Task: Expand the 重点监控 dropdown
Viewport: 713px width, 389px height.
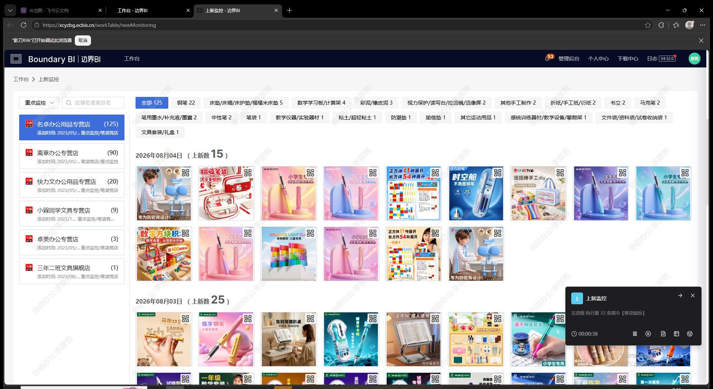Action: coord(39,103)
